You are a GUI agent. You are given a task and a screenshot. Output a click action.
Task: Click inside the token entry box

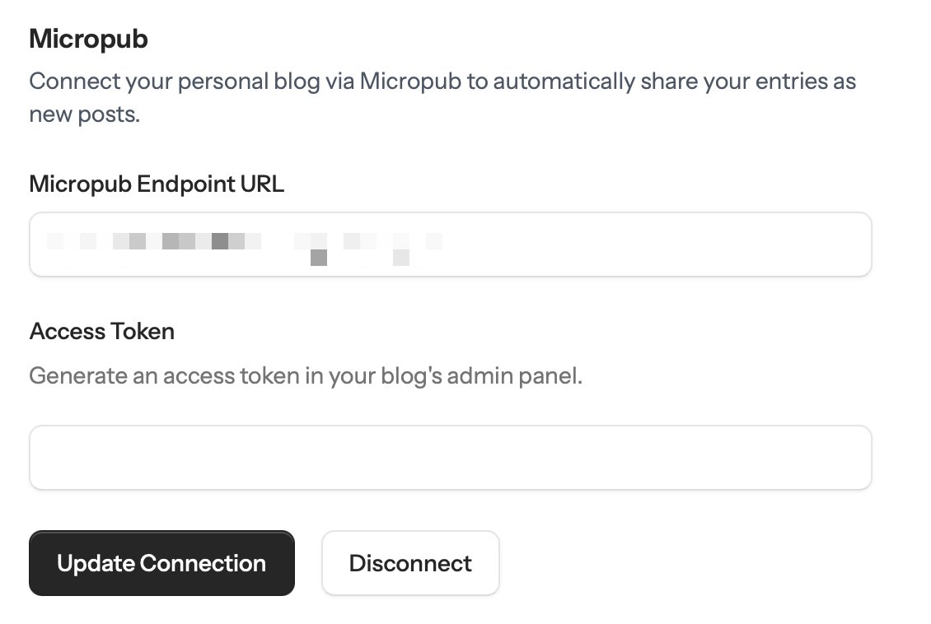(x=450, y=458)
